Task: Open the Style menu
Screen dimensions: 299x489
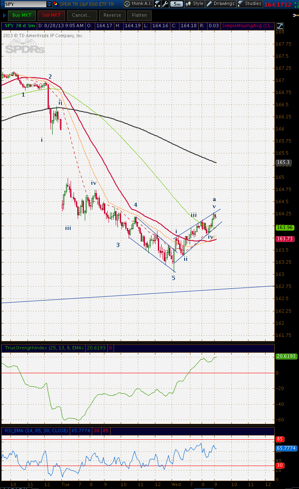Action: pos(195,4)
